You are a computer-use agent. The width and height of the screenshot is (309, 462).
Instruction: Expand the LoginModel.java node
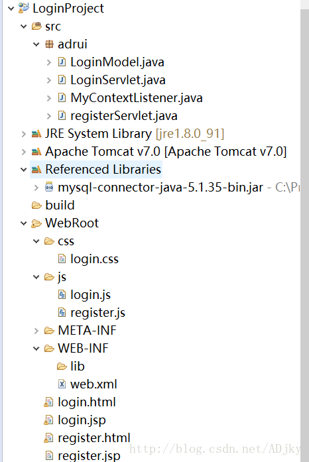[49, 62]
